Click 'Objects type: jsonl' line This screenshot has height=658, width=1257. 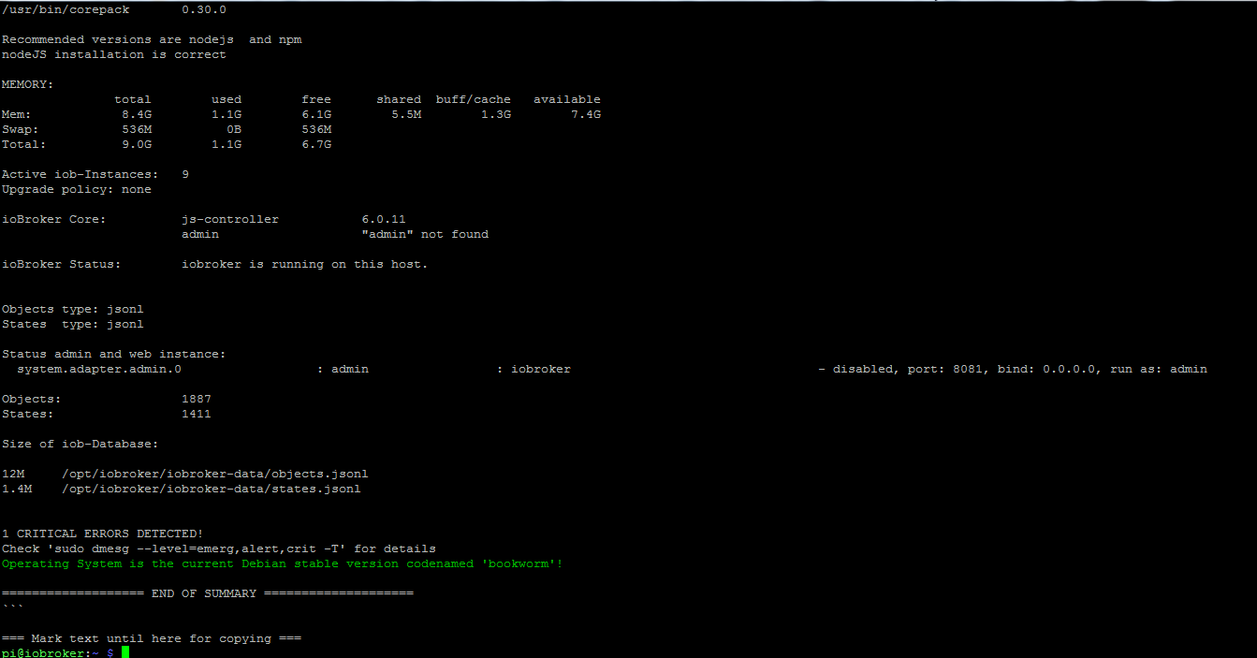[x=73, y=309]
